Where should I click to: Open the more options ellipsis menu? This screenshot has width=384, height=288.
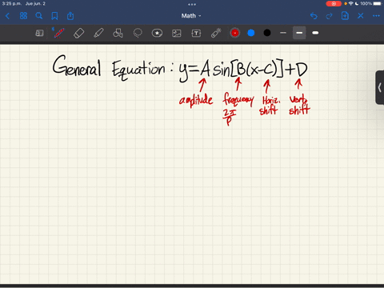click(376, 16)
